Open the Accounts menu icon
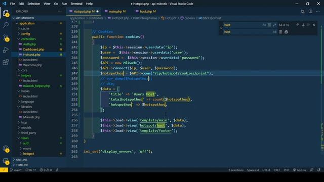 [6, 149]
